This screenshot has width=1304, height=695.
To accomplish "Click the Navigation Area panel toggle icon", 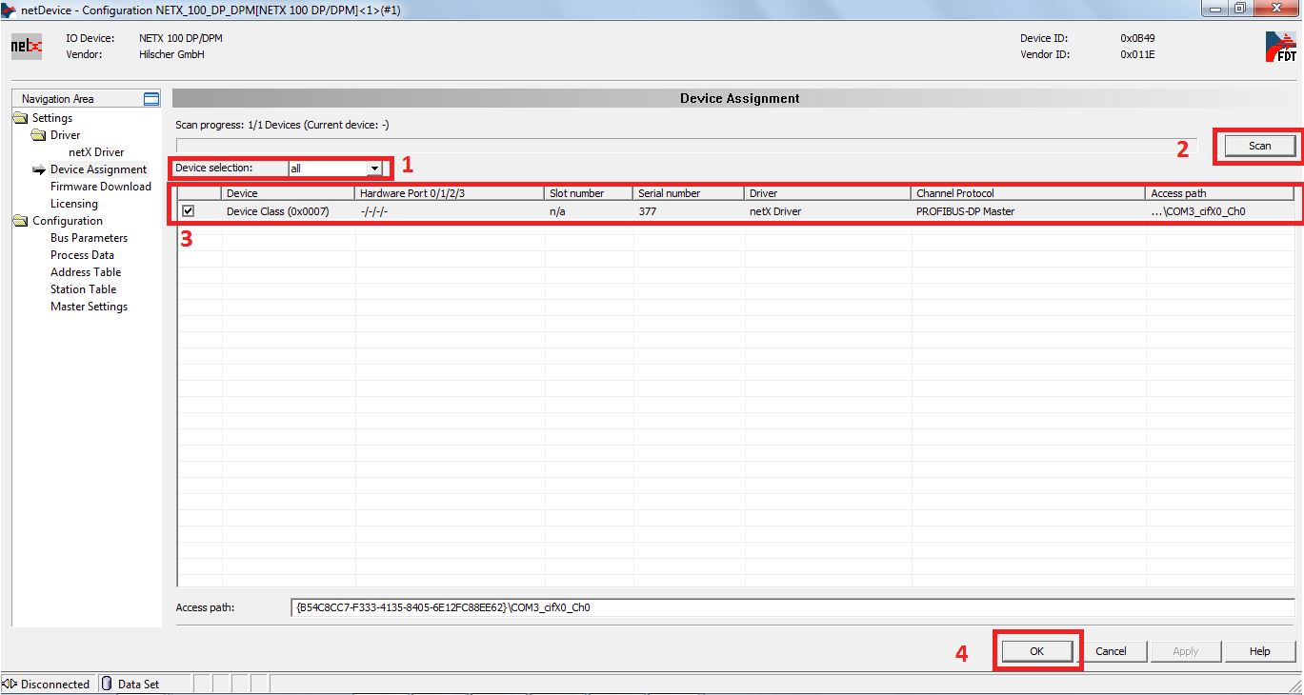I will tap(150, 99).
